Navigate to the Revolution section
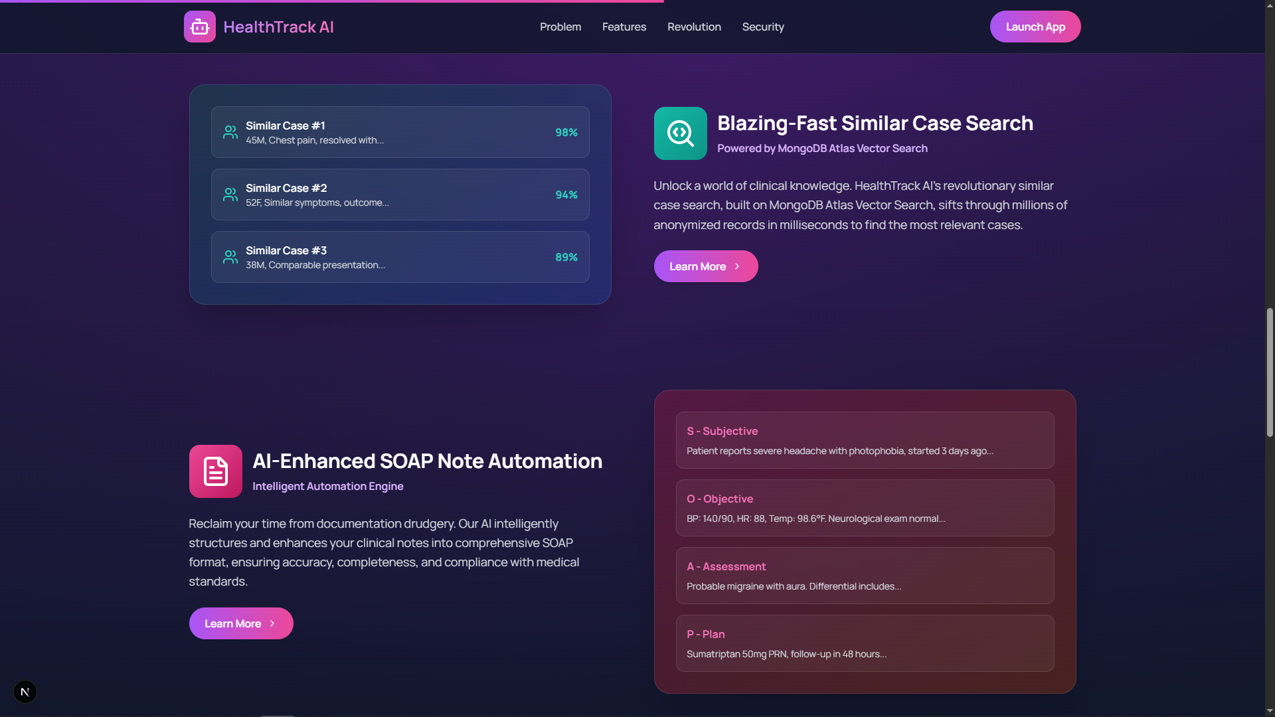The width and height of the screenshot is (1275, 717). pos(694,27)
